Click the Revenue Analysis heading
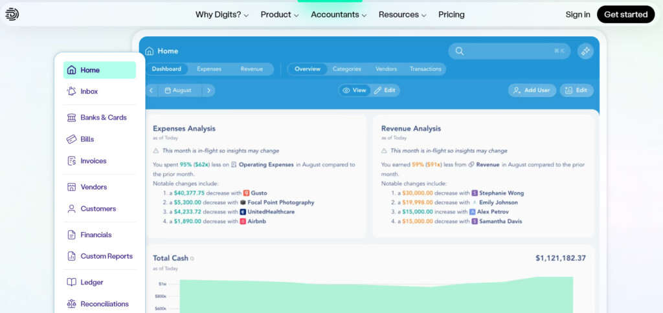Screen dimensions: 663x313 [411, 129]
